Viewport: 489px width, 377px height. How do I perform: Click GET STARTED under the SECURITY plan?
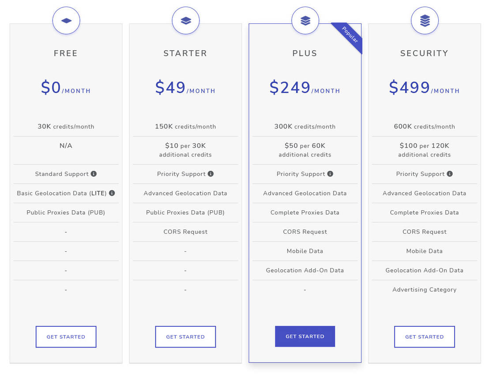coord(425,337)
